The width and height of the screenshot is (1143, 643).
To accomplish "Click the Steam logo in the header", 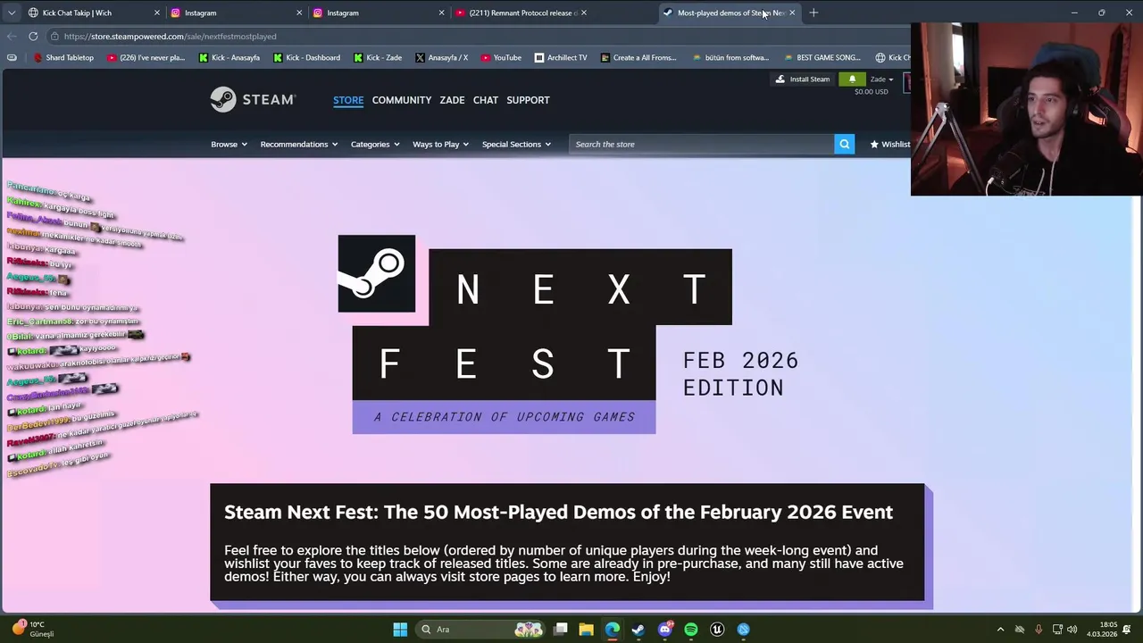I will pyautogui.click(x=253, y=99).
